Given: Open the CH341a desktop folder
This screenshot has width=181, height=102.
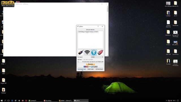Looking at the screenshot, I should 168,42.
